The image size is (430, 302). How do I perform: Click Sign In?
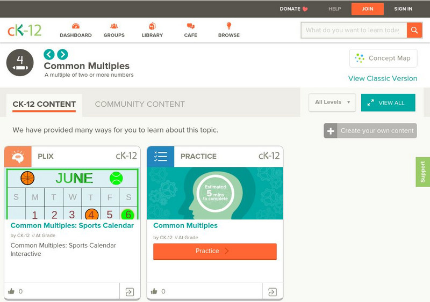[403, 9]
